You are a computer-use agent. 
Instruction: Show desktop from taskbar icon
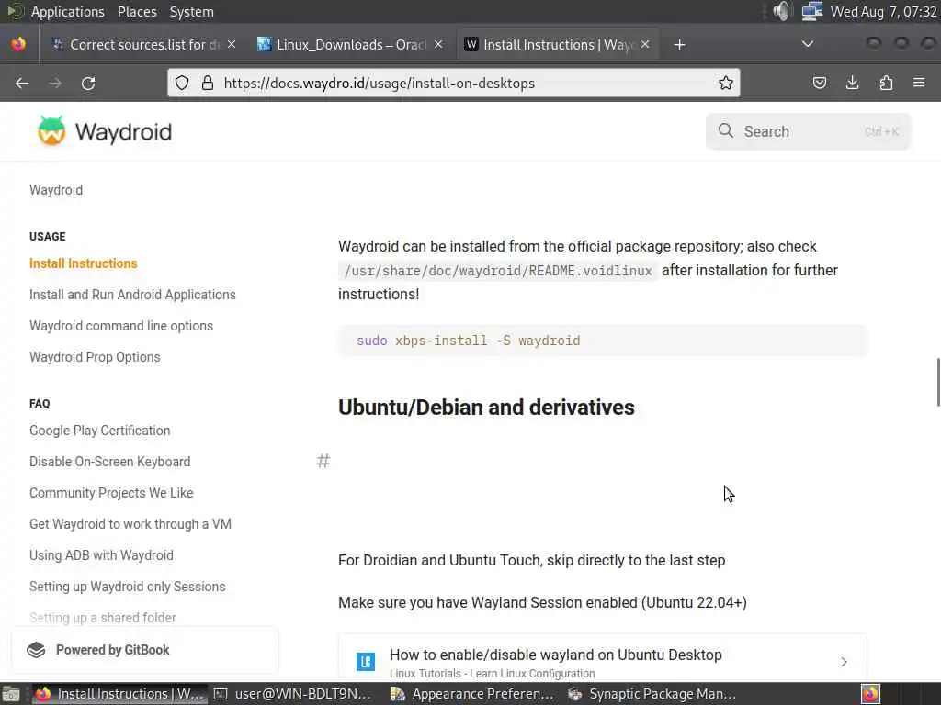[x=11, y=694]
